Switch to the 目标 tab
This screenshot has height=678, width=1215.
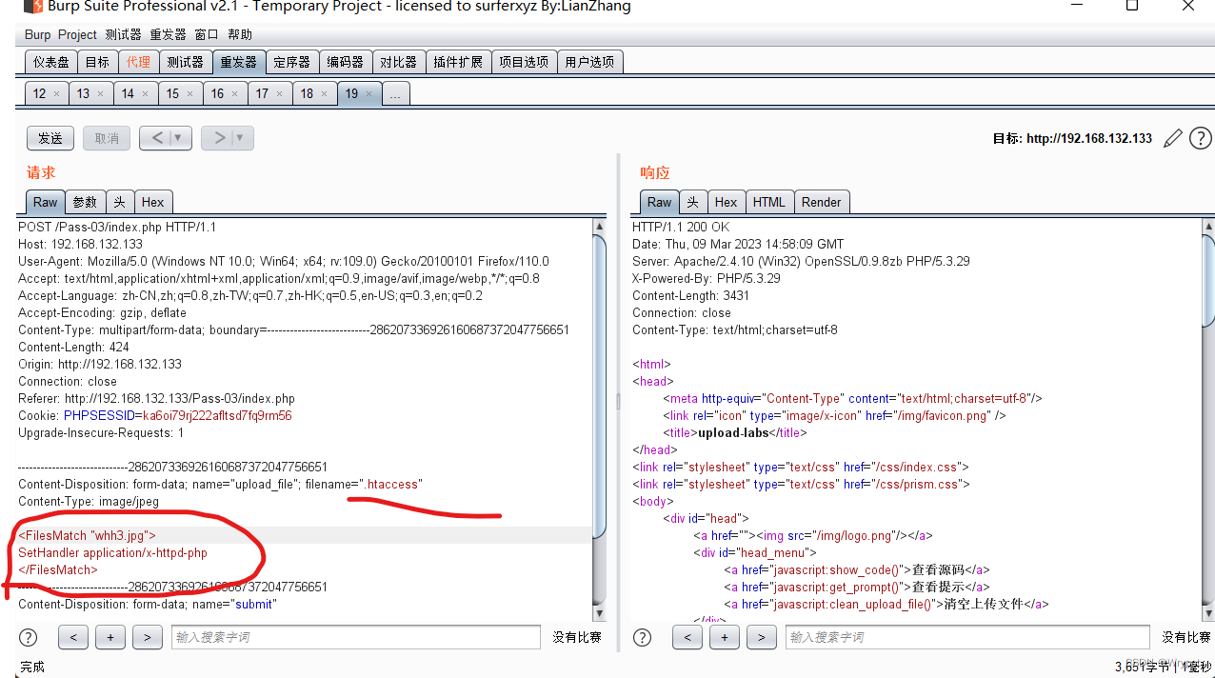coord(97,62)
